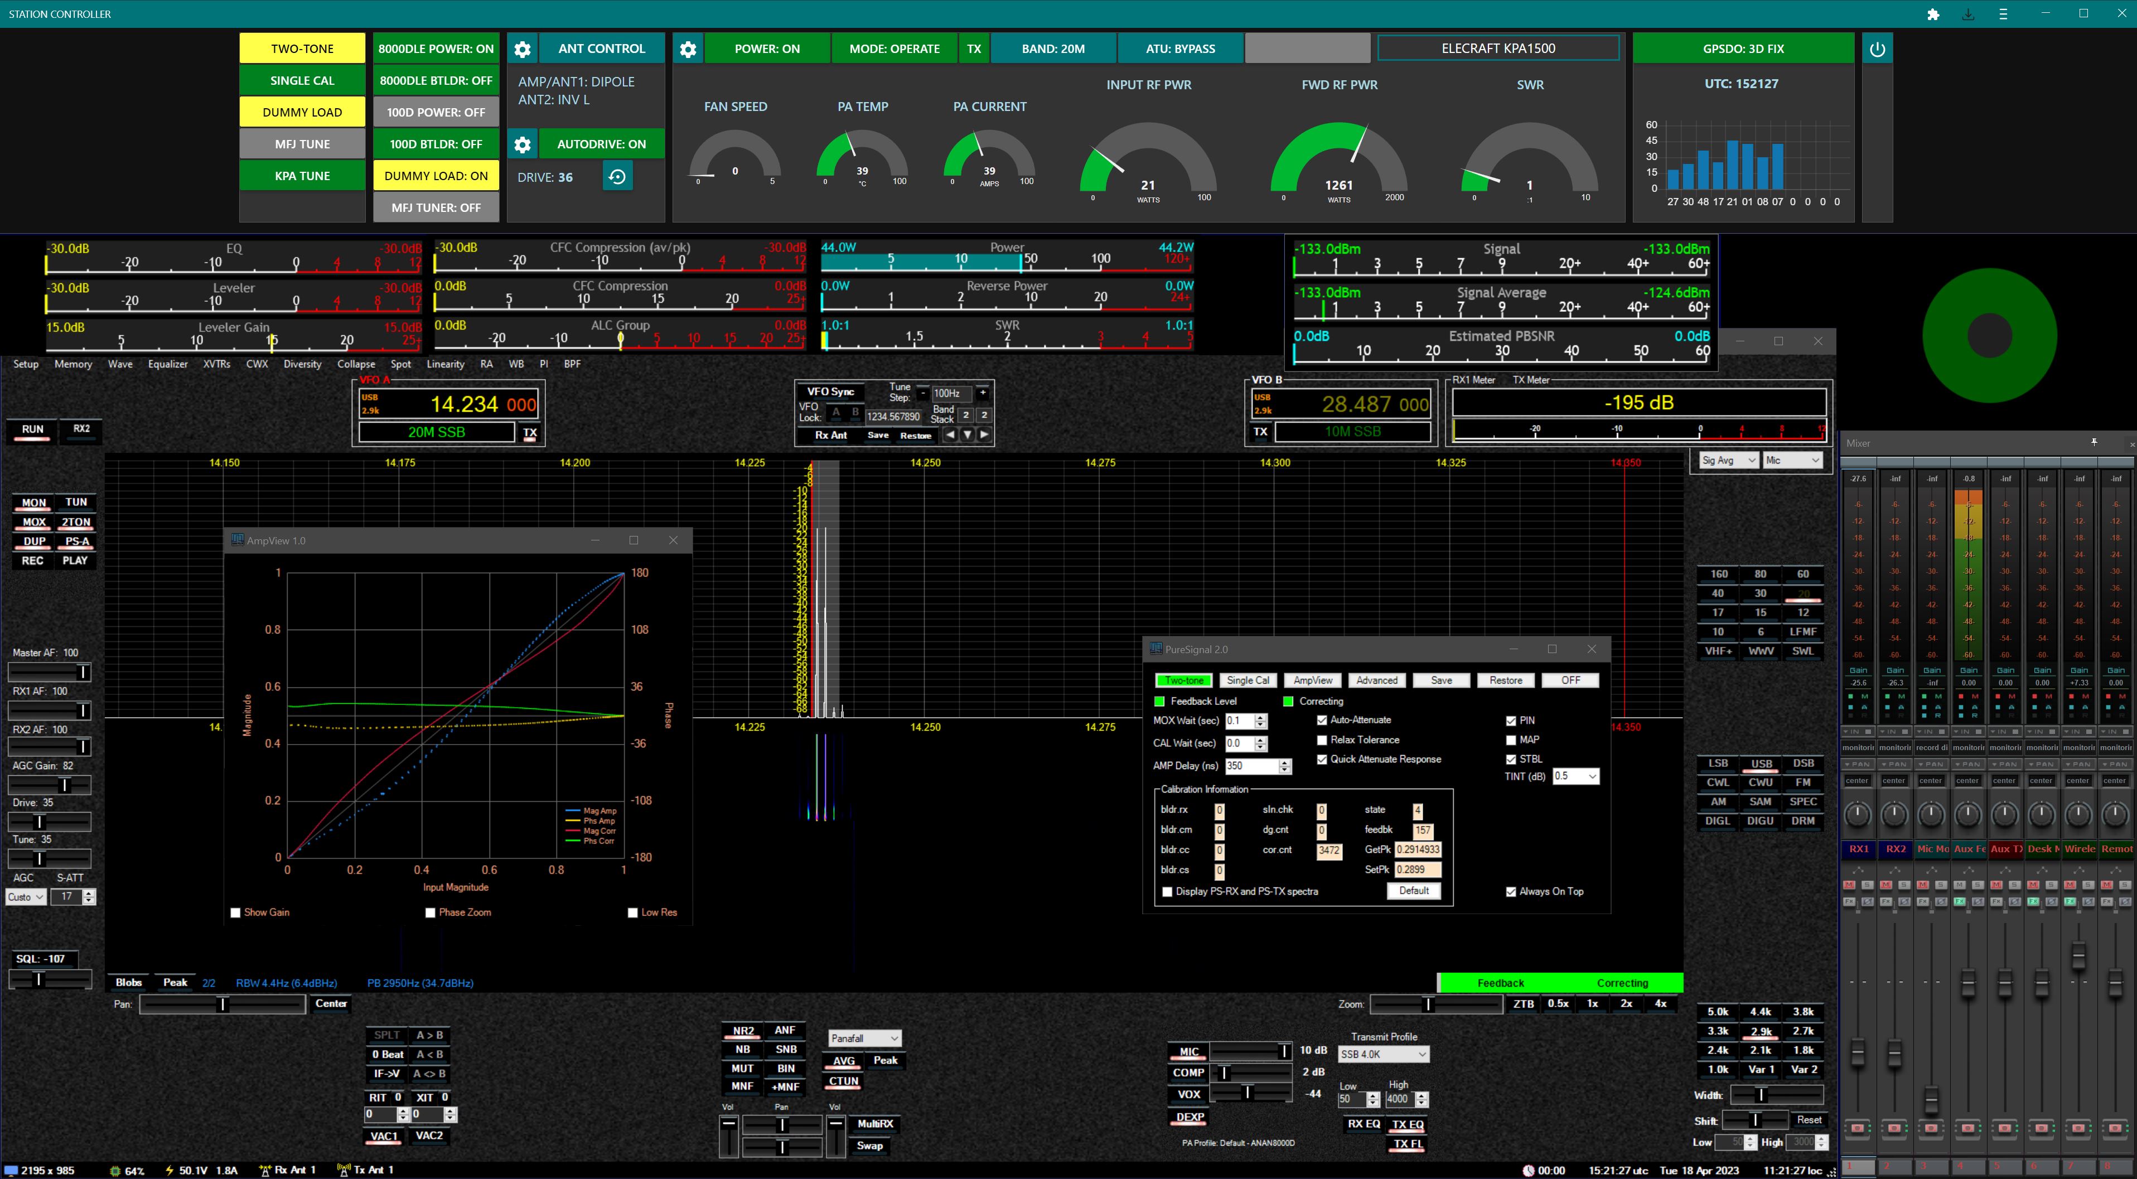Open the Linearity menu item
This screenshot has width=2137, height=1179.
click(x=446, y=364)
